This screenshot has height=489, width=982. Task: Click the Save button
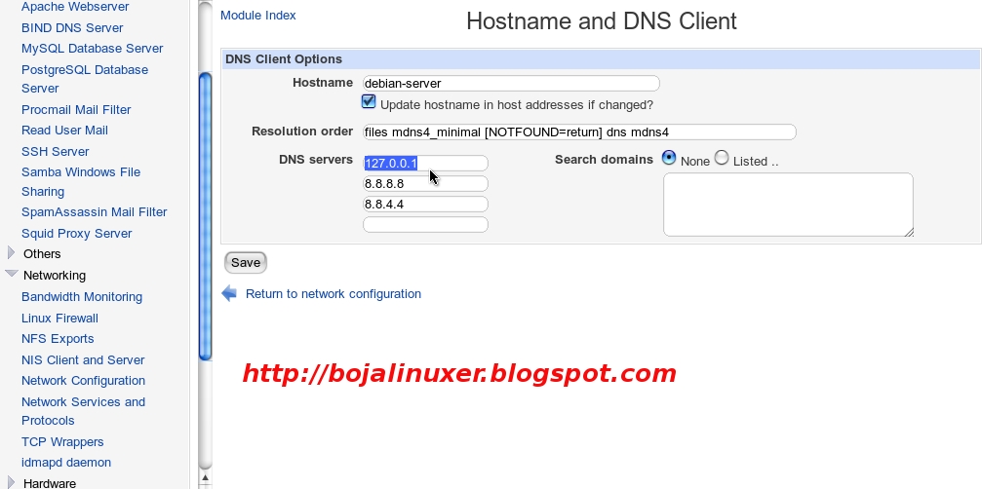[246, 263]
